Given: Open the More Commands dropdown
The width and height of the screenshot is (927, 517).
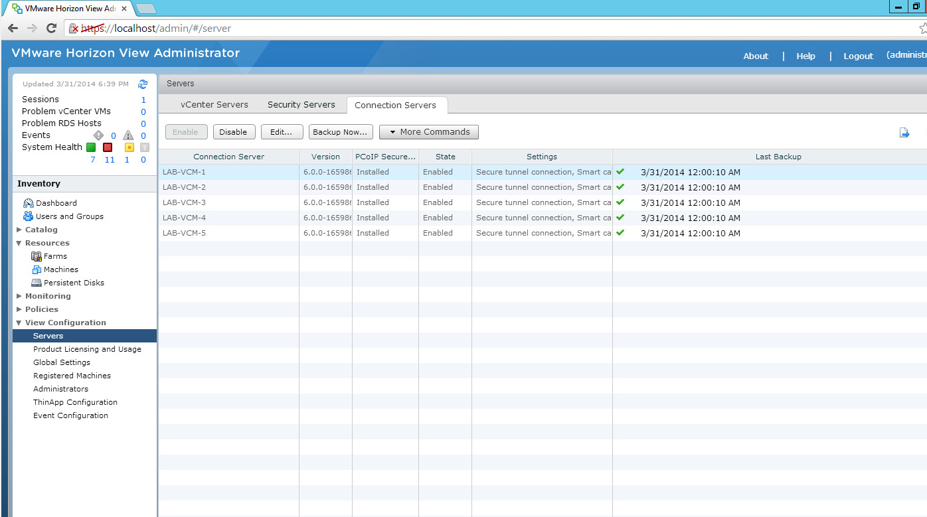Looking at the screenshot, I should tap(429, 132).
